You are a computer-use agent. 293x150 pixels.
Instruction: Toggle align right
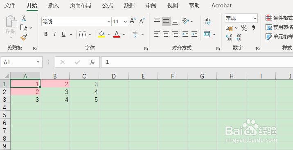pos(175,34)
